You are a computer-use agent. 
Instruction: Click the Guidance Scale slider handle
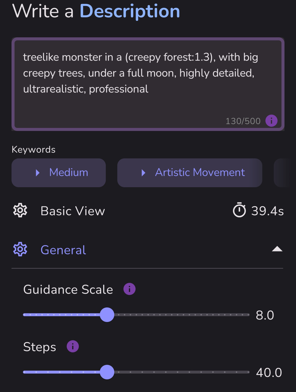pos(107,315)
